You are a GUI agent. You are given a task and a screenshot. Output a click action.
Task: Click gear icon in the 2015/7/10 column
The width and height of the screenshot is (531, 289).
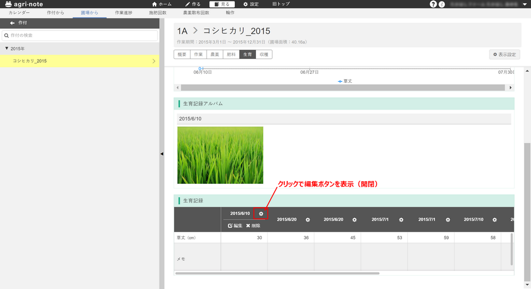pos(494,220)
